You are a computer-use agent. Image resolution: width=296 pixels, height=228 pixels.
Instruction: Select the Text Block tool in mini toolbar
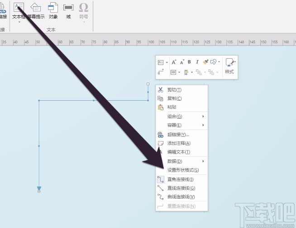tap(161, 62)
